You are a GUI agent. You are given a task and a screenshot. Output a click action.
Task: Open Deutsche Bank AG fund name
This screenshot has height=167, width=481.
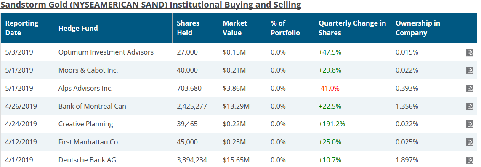[x=87, y=160]
